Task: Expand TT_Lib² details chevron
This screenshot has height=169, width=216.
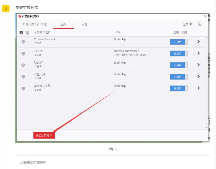Action: click(198, 53)
